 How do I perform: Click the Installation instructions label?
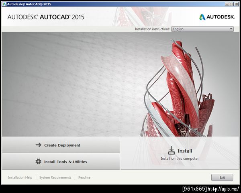tap(152, 29)
